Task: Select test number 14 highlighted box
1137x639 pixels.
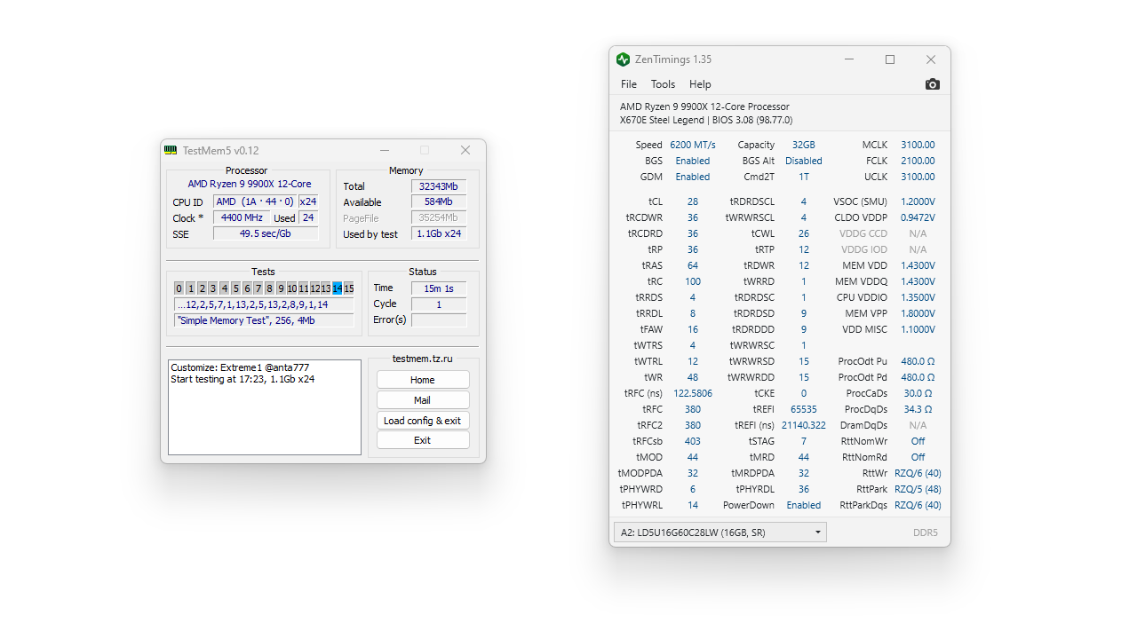Action: click(338, 288)
